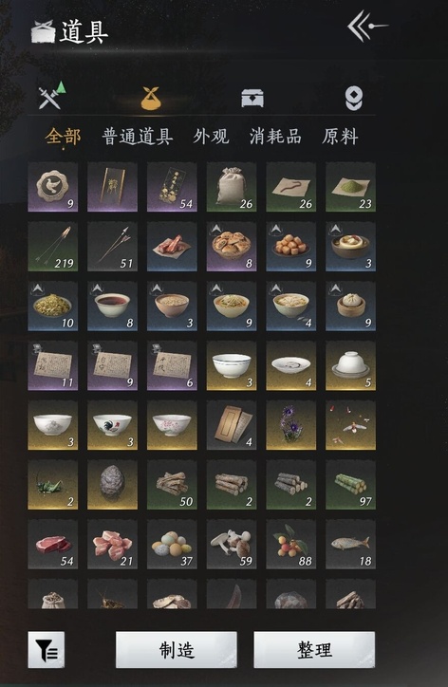The image size is (448, 687).
Task: Switch to the 原料 tab
Action: coord(340,137)
